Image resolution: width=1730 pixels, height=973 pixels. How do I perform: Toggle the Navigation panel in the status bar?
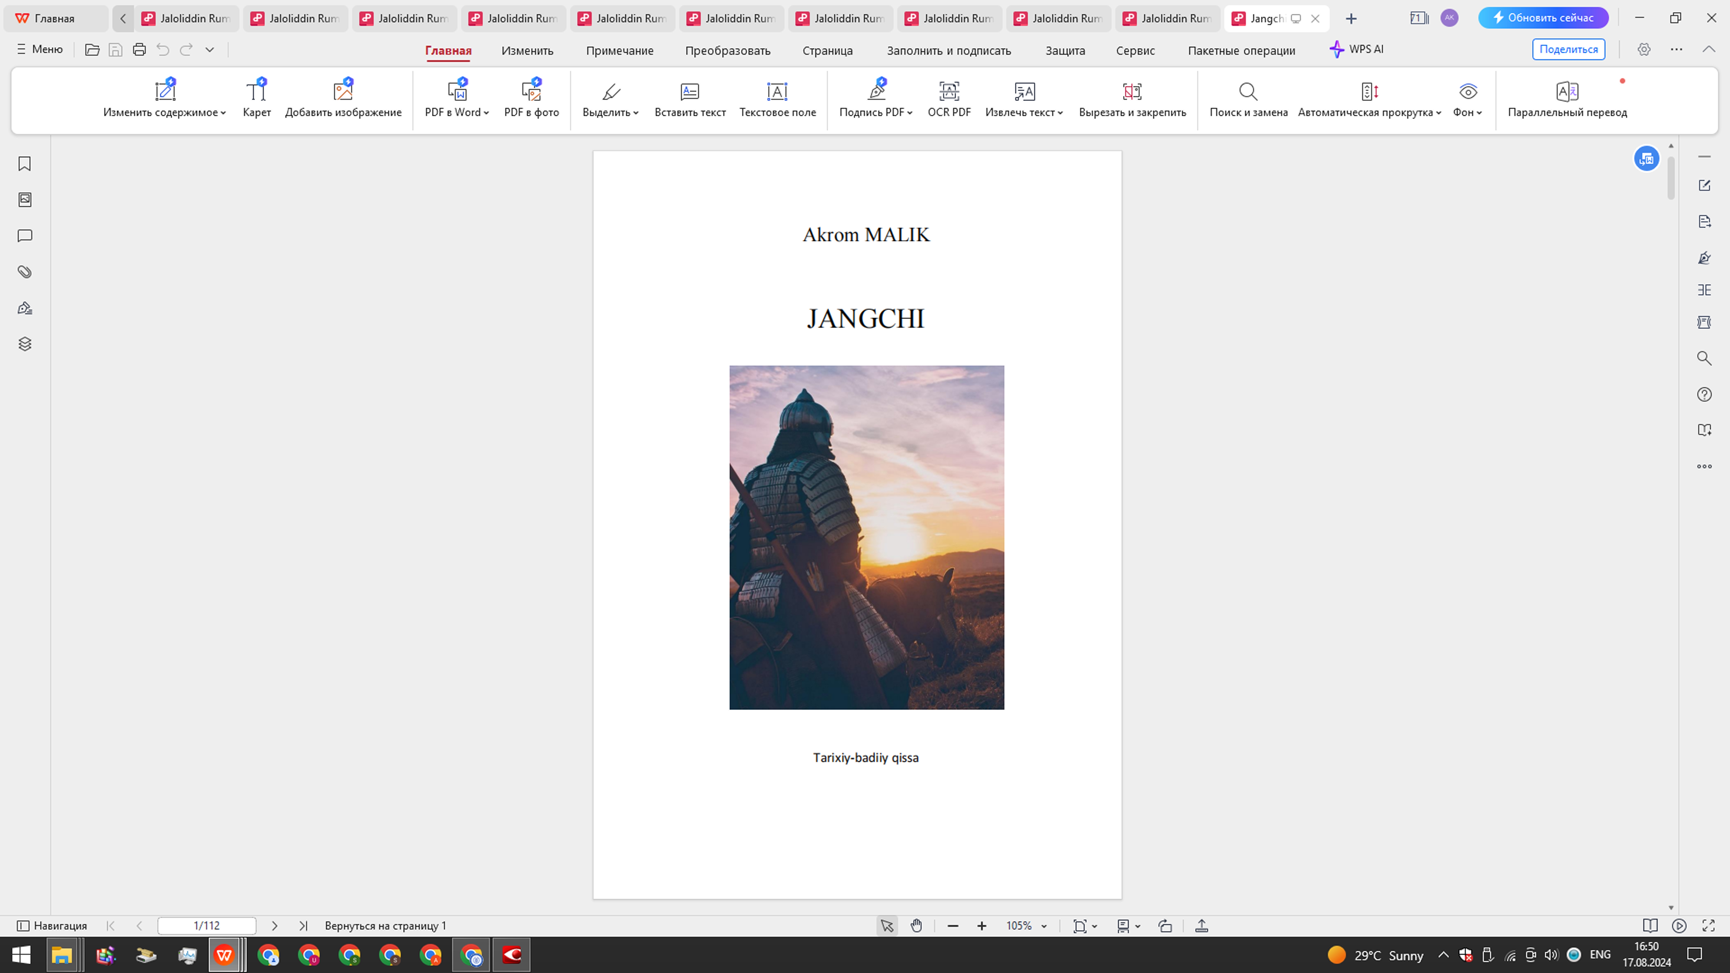[52, 926]
